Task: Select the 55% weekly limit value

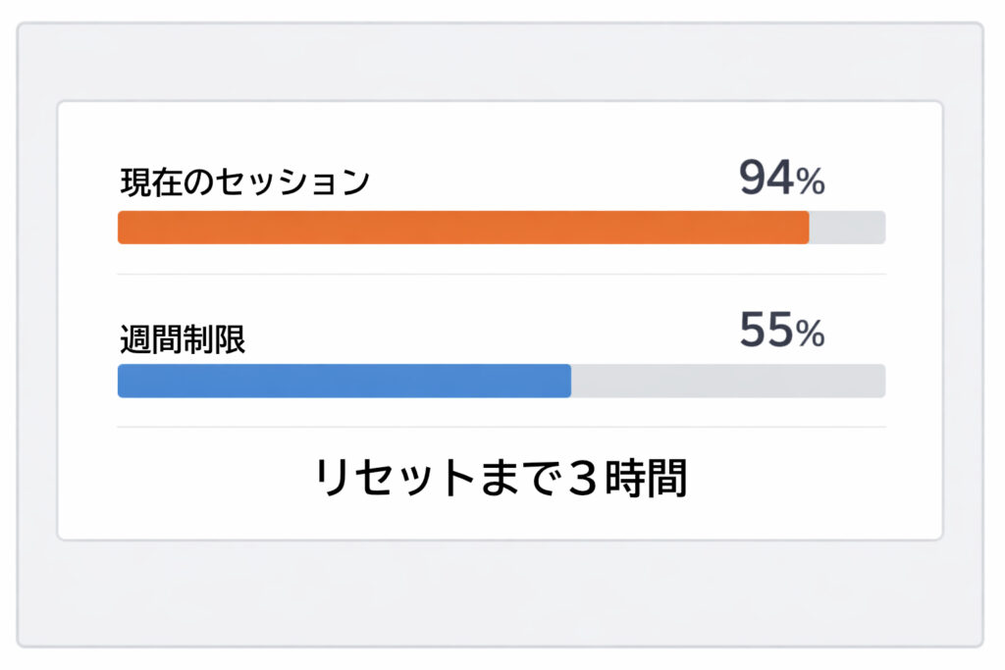Action: (780, 333)
